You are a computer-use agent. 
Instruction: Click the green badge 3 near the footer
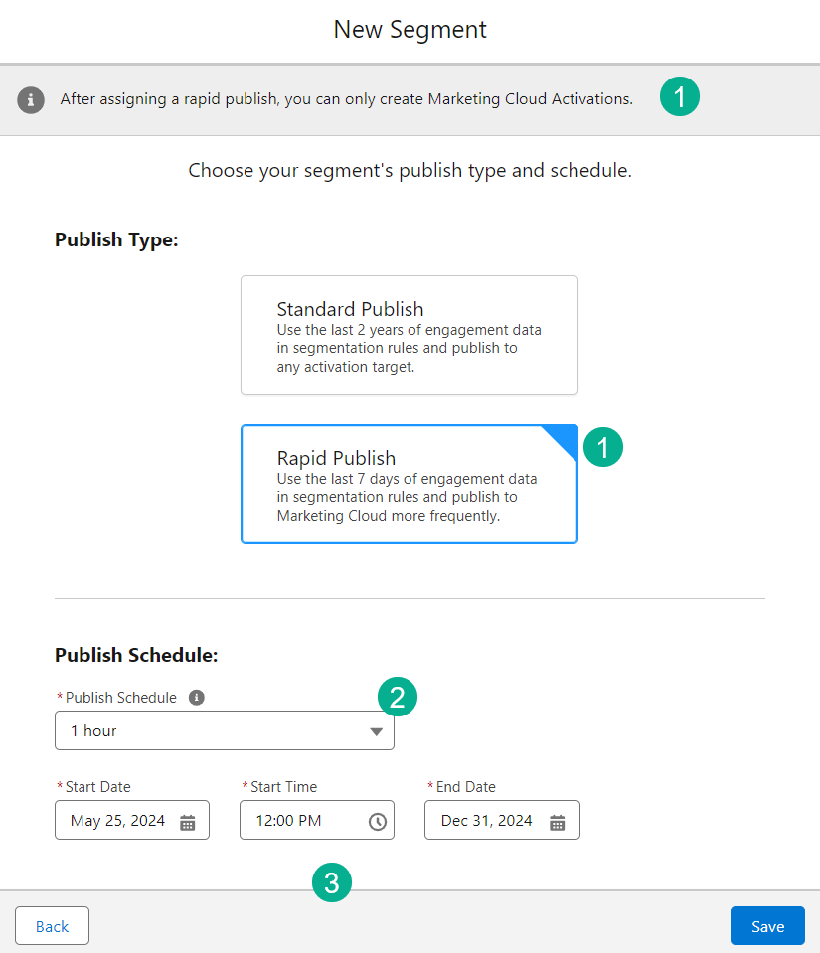coord(332,882)
